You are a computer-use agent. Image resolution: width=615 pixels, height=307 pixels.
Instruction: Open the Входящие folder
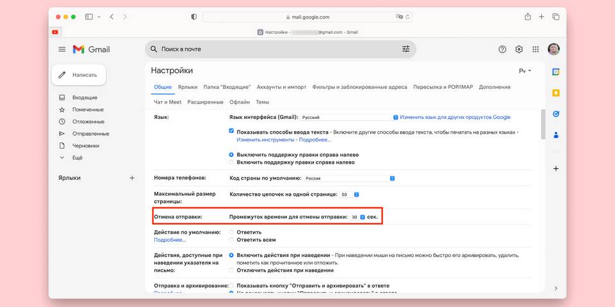tap(85, 97)
